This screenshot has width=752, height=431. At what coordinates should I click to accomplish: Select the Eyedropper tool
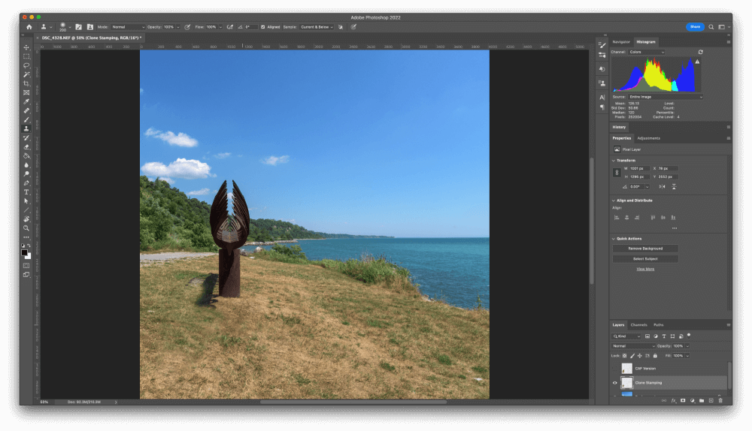pyautogui.click(x=26, y=101)
